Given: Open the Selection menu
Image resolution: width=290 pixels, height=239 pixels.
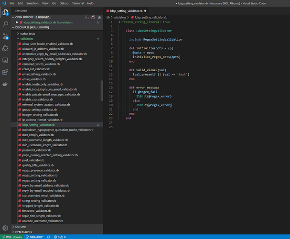Looking at the screenshot, I should (32, 3).
